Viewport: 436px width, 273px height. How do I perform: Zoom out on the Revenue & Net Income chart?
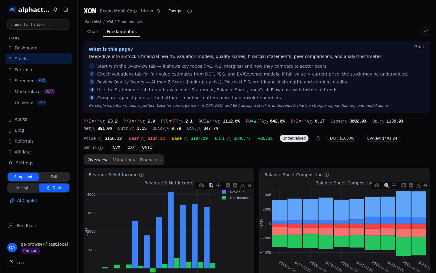[235, 185]
